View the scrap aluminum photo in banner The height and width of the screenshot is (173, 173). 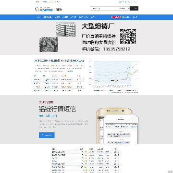tap(49, 44)
